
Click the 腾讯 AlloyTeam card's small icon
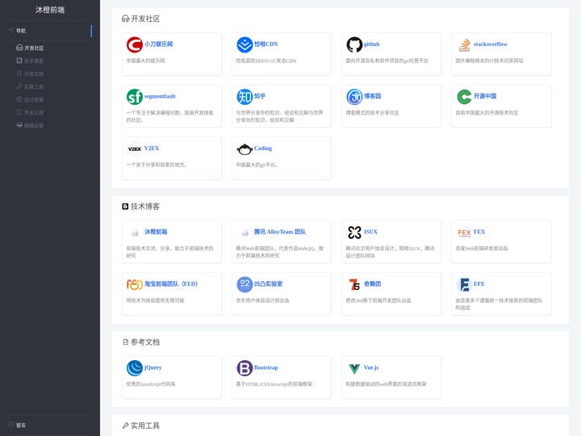click(x=245, y=233)
